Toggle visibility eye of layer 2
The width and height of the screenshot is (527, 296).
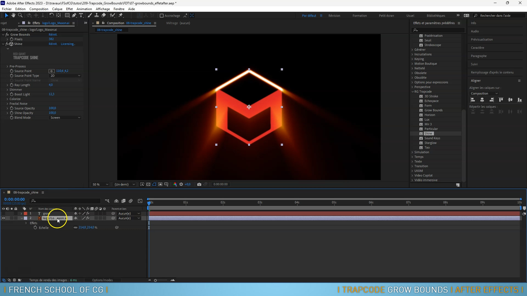pyautogui.click(x=4, y=218)
